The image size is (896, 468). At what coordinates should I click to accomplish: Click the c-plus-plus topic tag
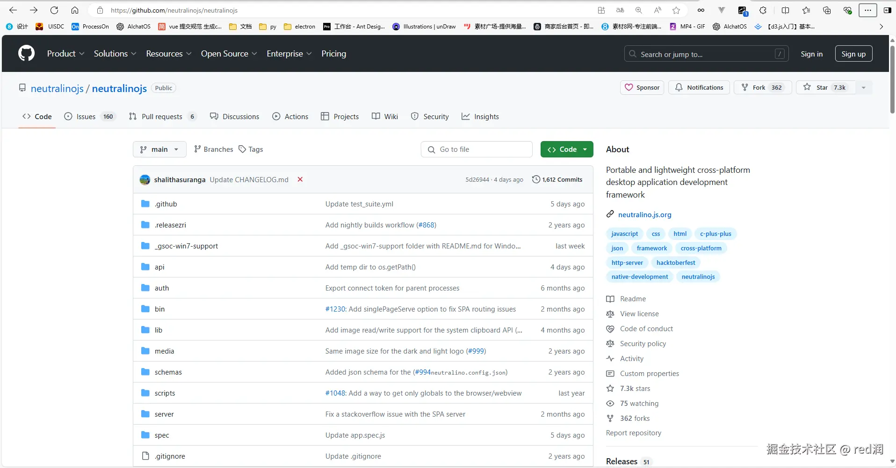pos(715,234)
